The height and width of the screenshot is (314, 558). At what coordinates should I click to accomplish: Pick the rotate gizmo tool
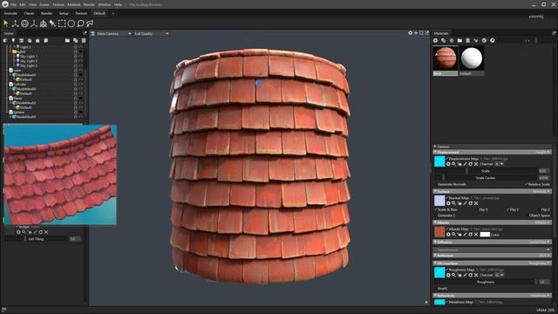24,24
